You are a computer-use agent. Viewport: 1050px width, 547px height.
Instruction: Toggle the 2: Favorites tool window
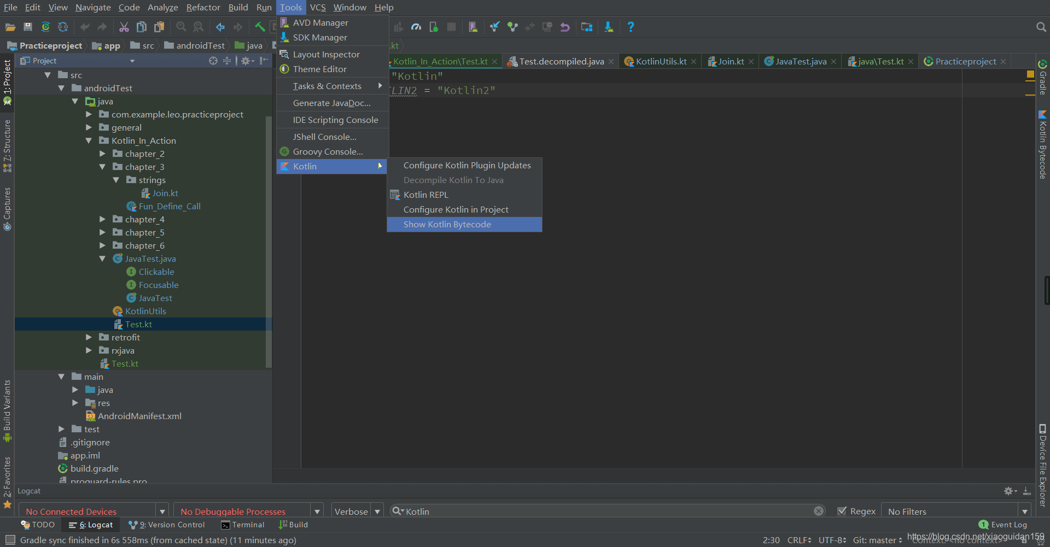(7, 483)
